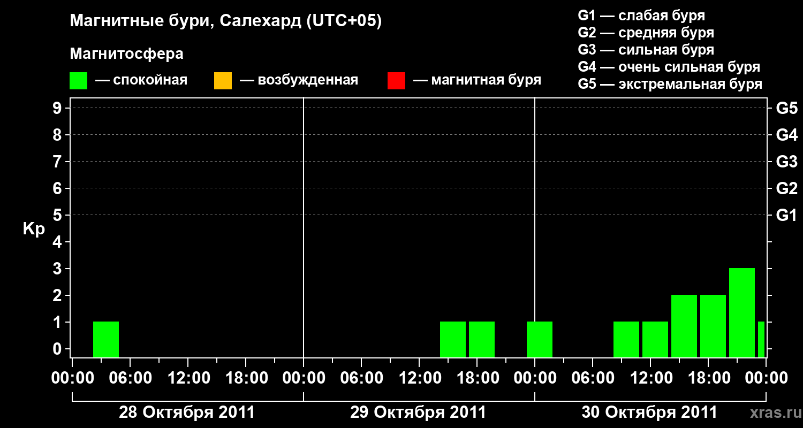Click the '30 Октября 2011' date label
The image size is (803, 428).
[649, 412]
